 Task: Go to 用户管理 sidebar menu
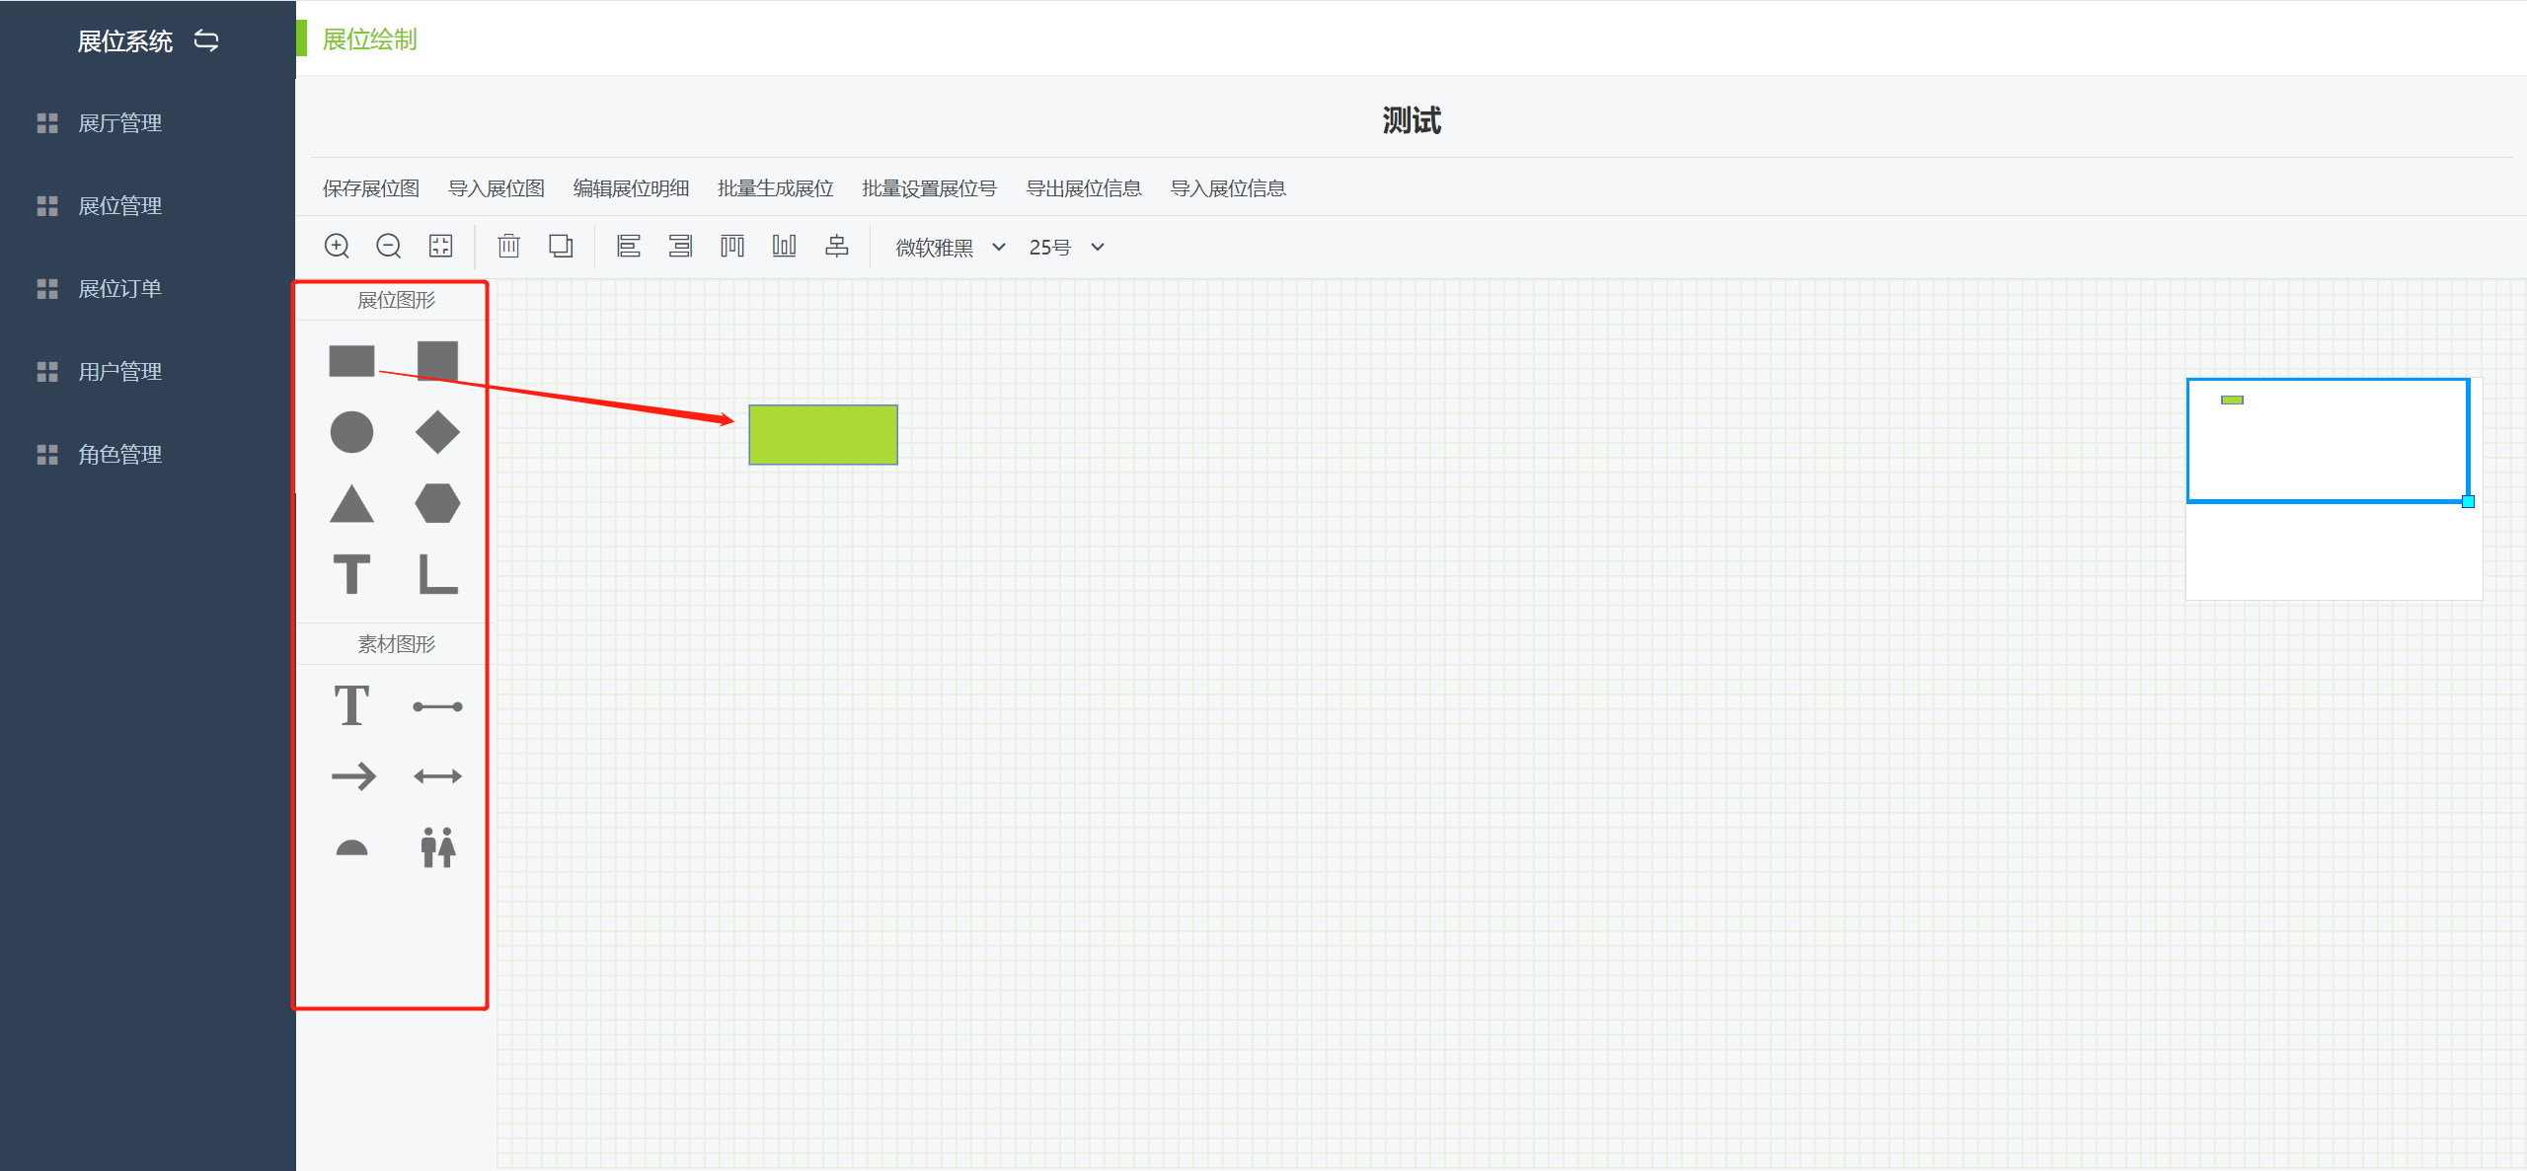coord(119,372)
